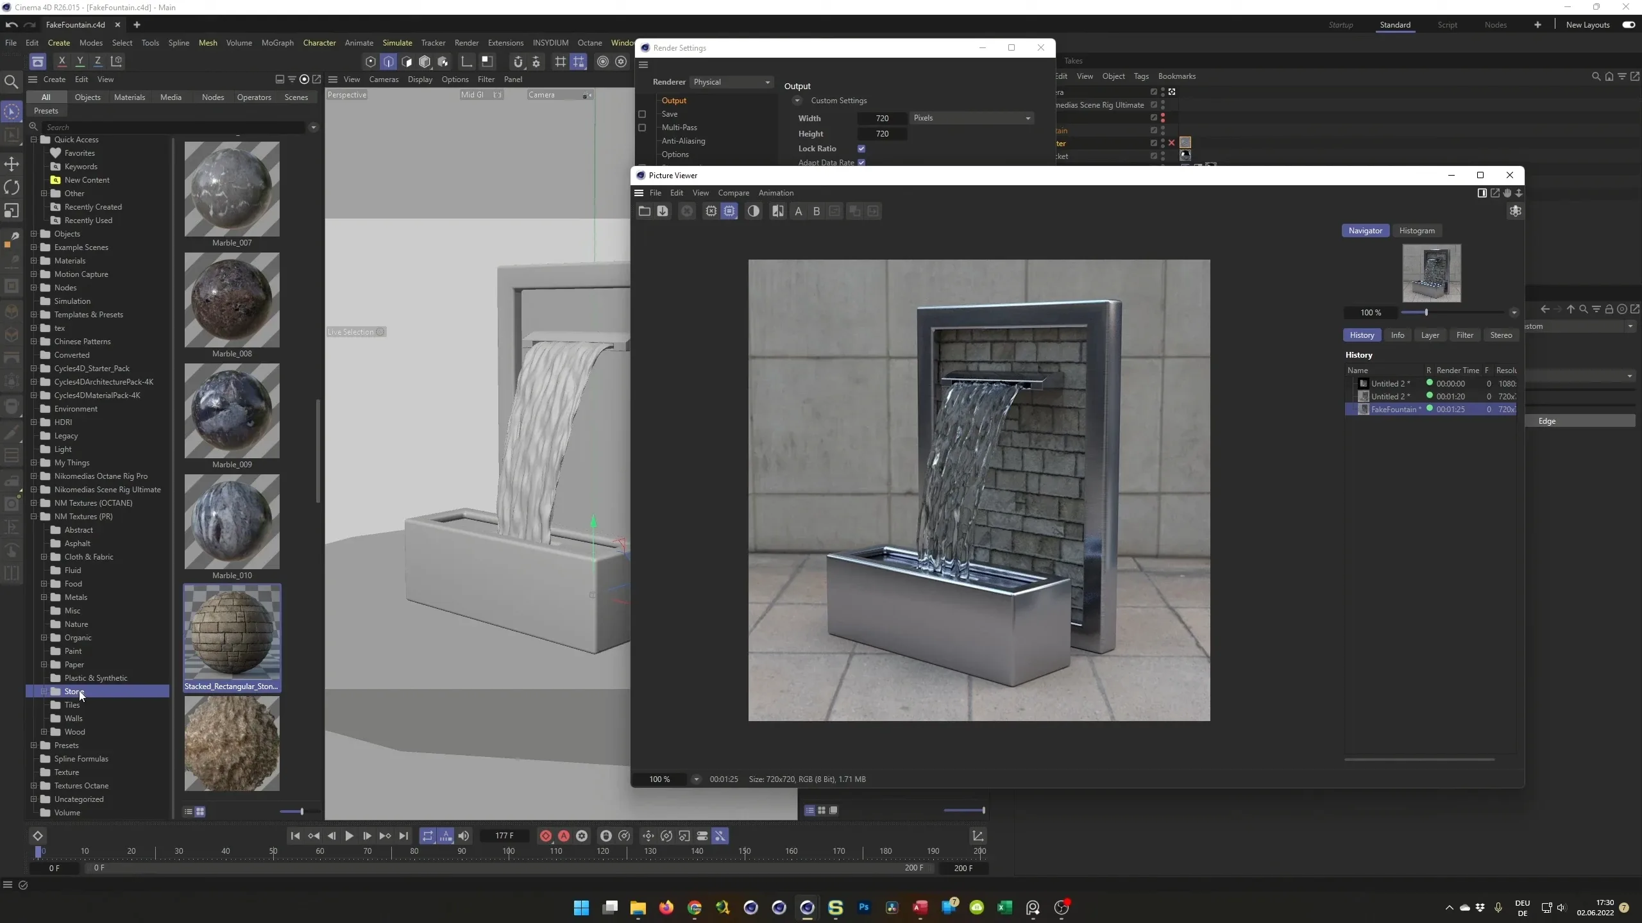This screenshot has width=1642, height=923.
Task: Switch to the Histogram tab
Action: coord(1416,230)
